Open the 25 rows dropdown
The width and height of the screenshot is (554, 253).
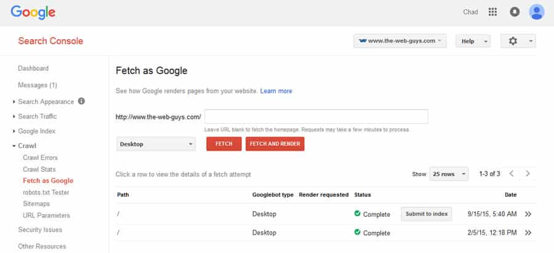[x=449, y=174]
